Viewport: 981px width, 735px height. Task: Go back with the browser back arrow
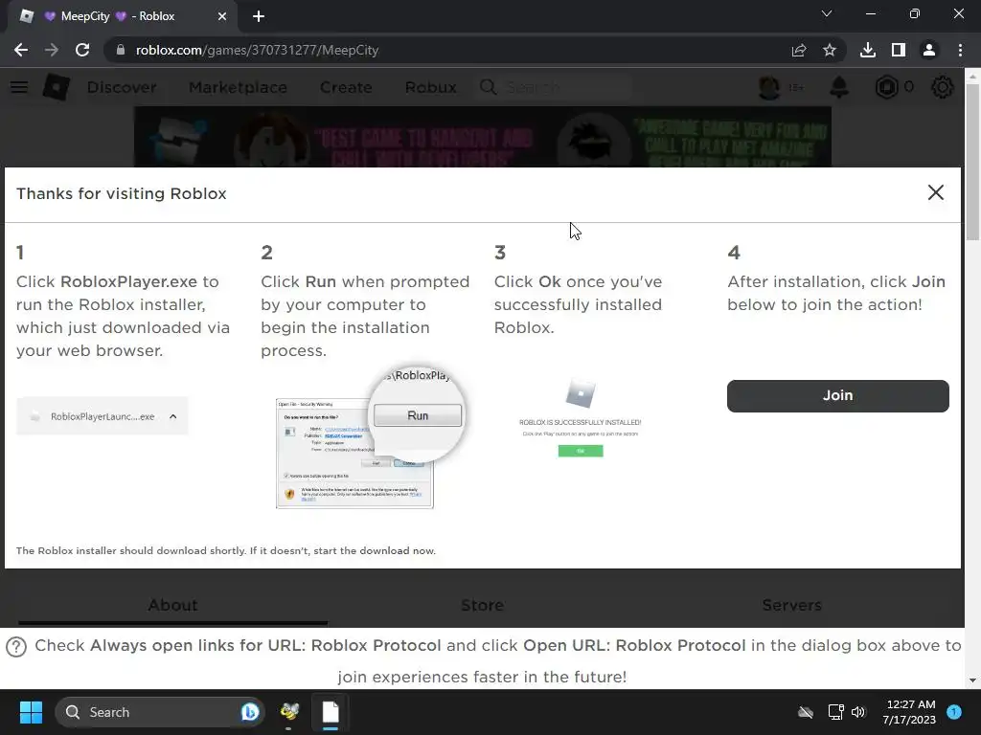[x=21, y=50]
